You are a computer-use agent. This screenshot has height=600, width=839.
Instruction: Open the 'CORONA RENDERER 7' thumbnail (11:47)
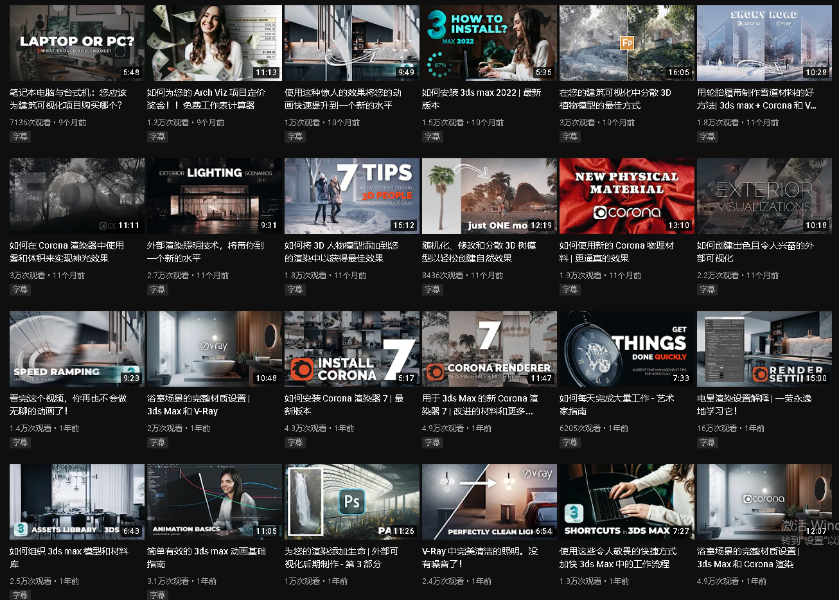click(489, 349)
